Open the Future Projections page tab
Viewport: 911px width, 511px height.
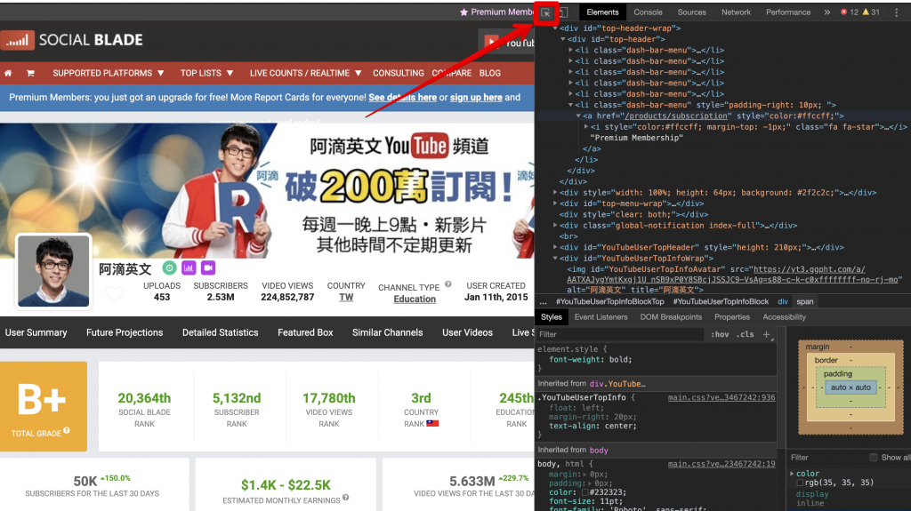[125, 332]
